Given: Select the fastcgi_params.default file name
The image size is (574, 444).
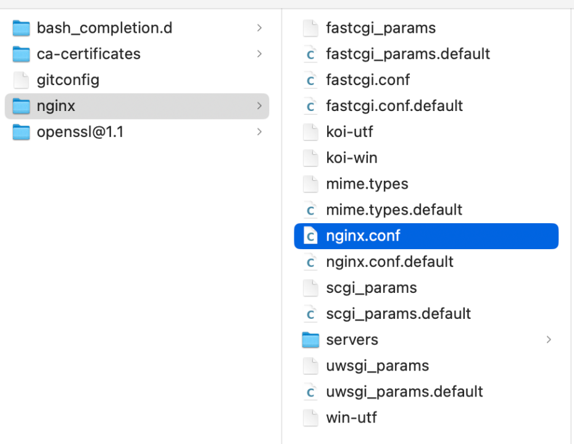Looking at the screenshot, I should (408, 54).
